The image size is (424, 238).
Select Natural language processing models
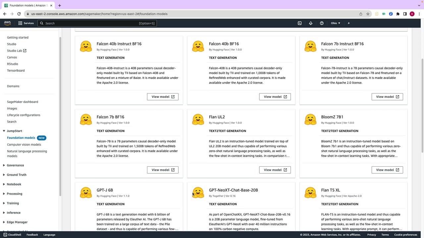pyautogui.click(x=27, y=153)
